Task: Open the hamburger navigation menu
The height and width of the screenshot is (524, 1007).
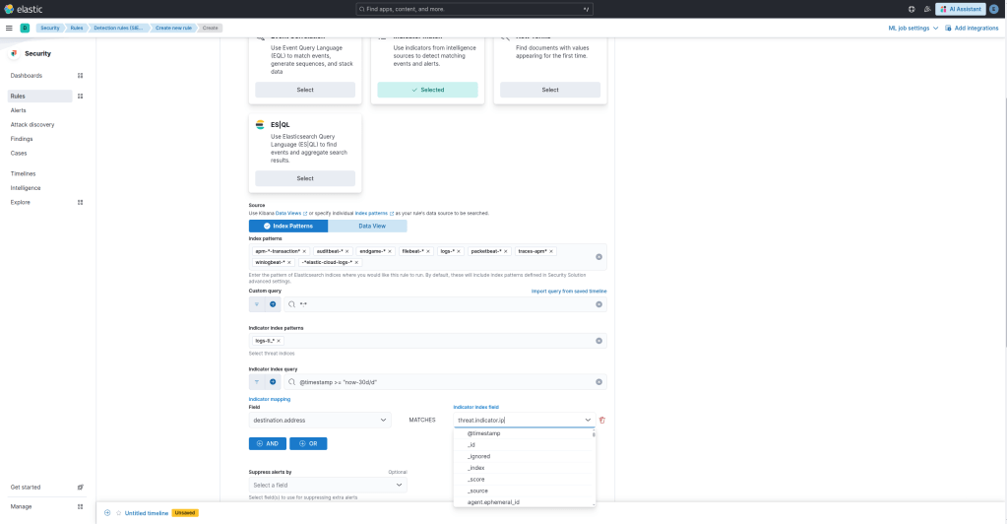Action: [x=9, y=28]
